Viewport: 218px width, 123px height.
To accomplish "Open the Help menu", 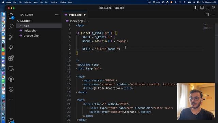I will tap(70, 2).
